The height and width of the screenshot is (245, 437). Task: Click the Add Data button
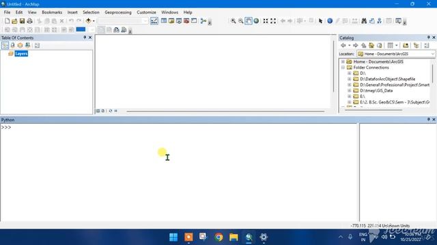pyautogui.click(x=88, y=21)
